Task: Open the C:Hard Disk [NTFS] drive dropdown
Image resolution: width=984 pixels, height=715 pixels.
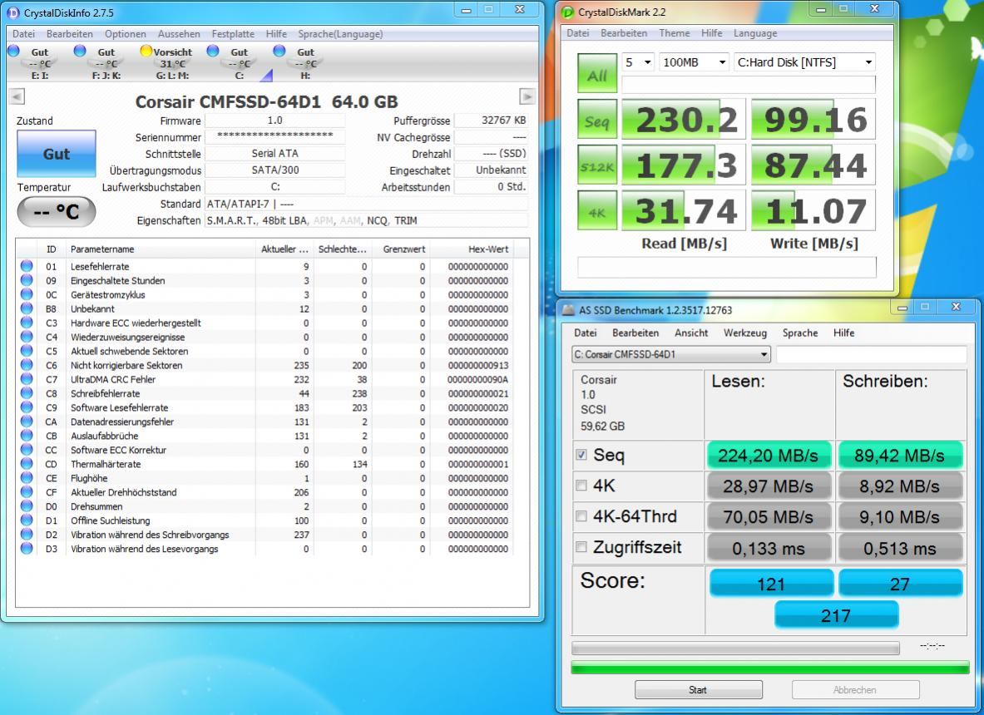Action: pyautogui.click(x=804, y=62)
